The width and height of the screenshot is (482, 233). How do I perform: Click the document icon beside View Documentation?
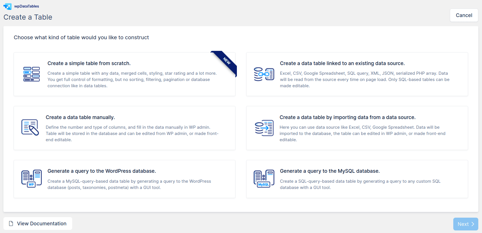tap(11, 224)
